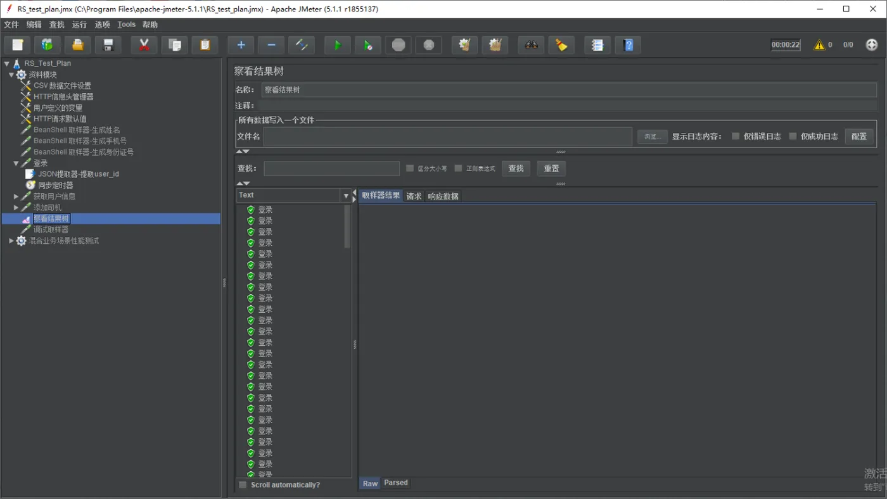The width and height of the screenshot is (887, 499).
Task: Expand all nodes with the plus icon
Action: [241, 45]
